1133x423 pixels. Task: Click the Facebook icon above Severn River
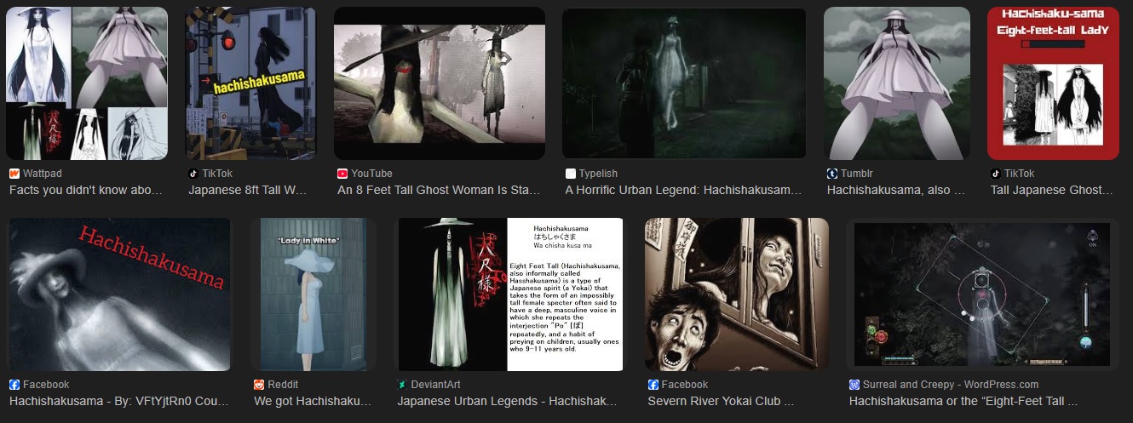tap(653, 385)
